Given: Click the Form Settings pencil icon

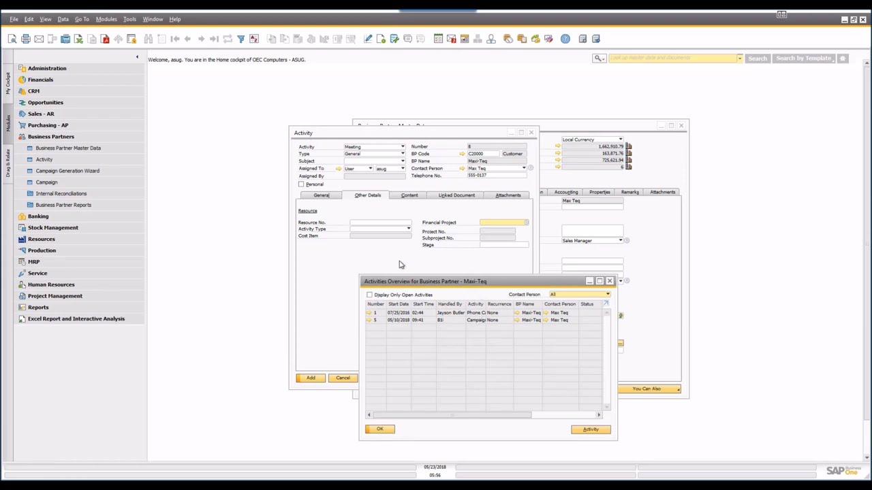Looking at the screenshot, I should coord(368,39).
